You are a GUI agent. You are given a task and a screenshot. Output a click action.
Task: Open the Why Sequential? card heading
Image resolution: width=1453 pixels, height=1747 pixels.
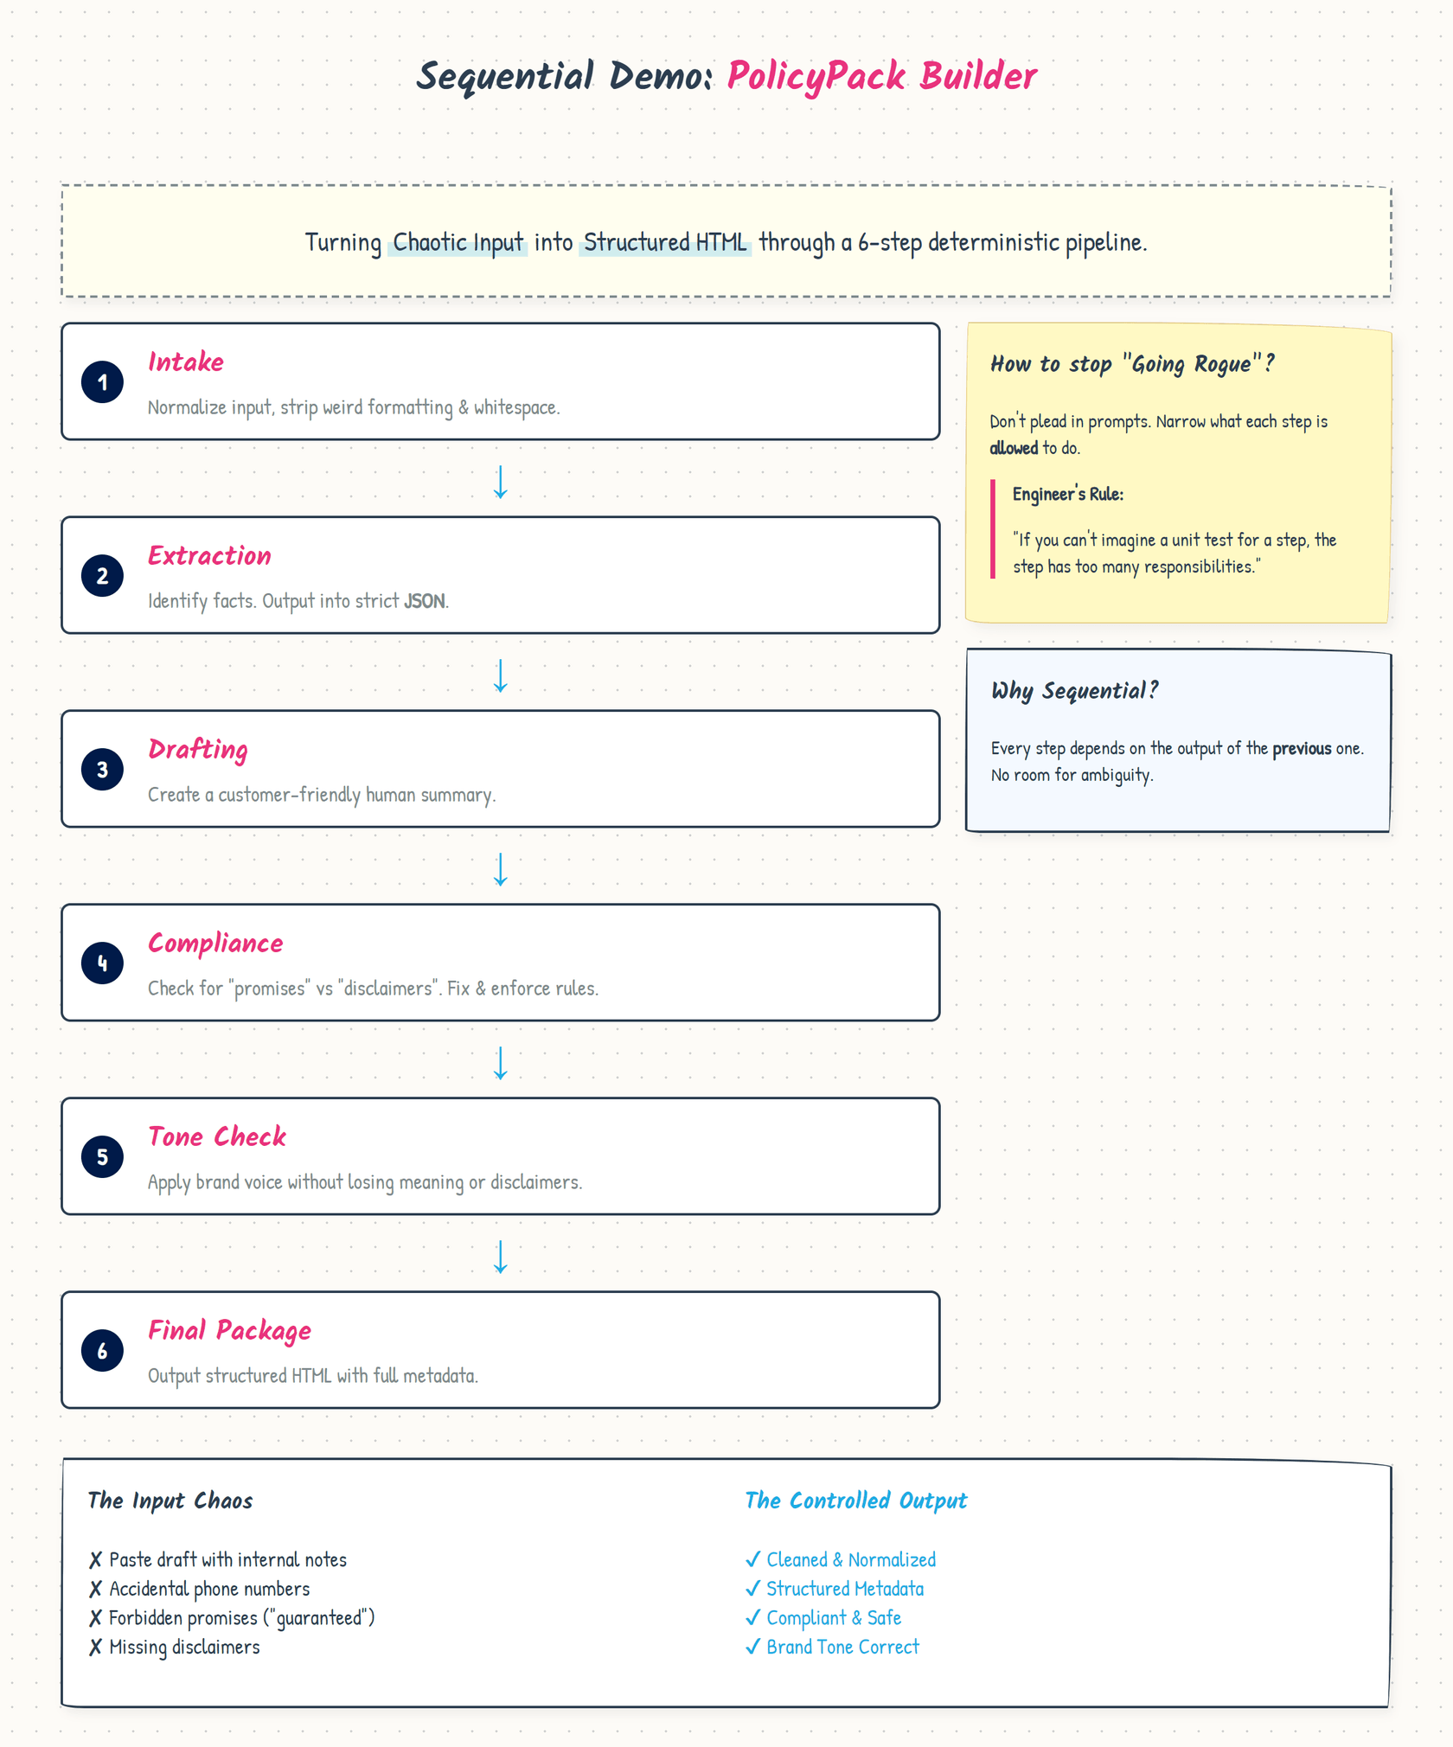1074,691
